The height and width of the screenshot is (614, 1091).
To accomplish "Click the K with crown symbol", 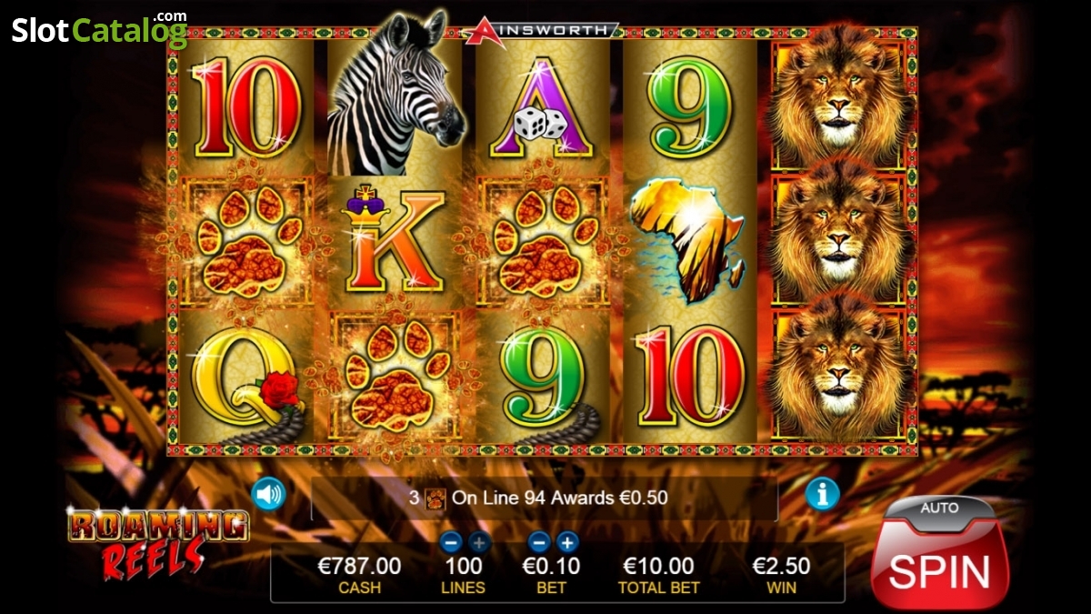I will 395,238.
